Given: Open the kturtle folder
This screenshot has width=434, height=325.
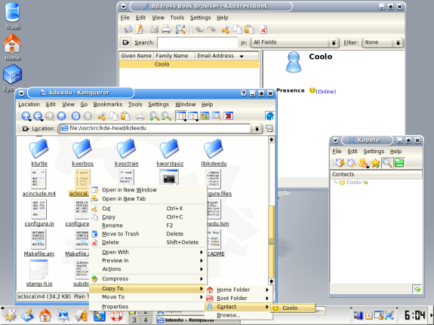Looking at the screenshot, I should [38, 152].
